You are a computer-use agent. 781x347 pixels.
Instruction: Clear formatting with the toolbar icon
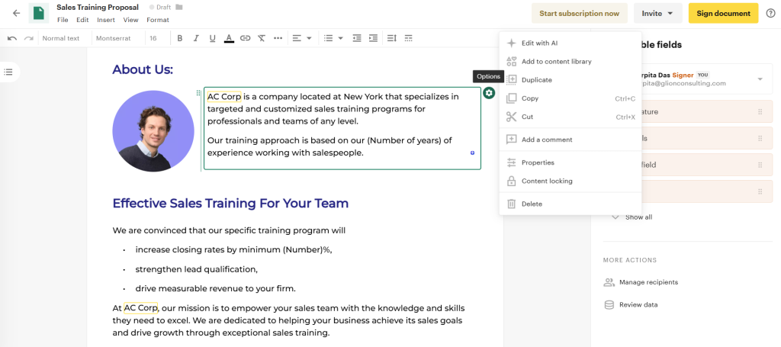[x=262, y=38]
